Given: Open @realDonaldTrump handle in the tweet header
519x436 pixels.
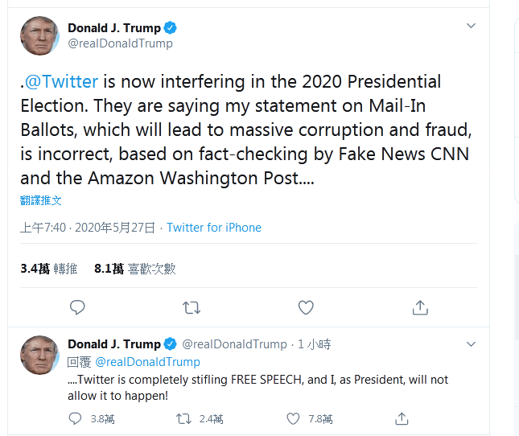Looking at the screenshot, I should point(120,43).
